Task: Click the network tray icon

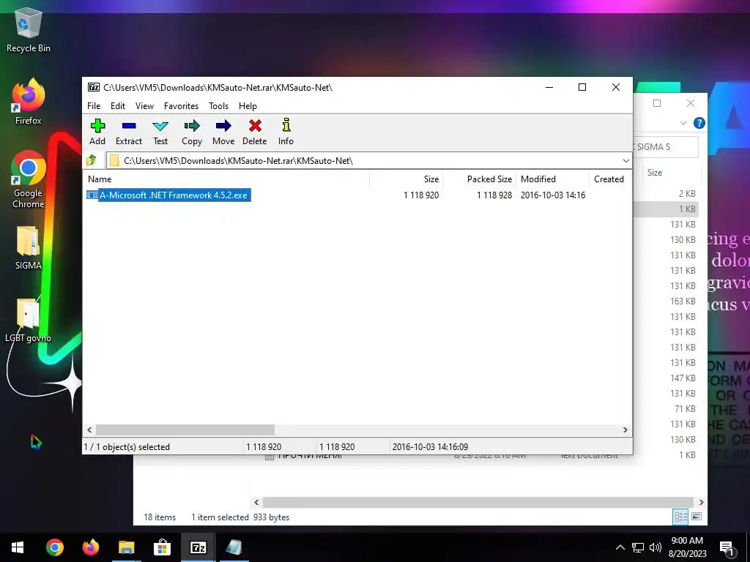Action: click(x=638, y=547)
